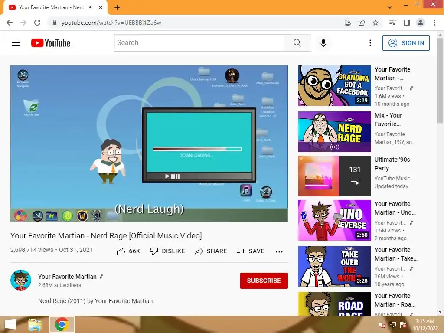Open the Road Rage video thumbnail
Screen dimensions: 444x333
tap(334, 304)
